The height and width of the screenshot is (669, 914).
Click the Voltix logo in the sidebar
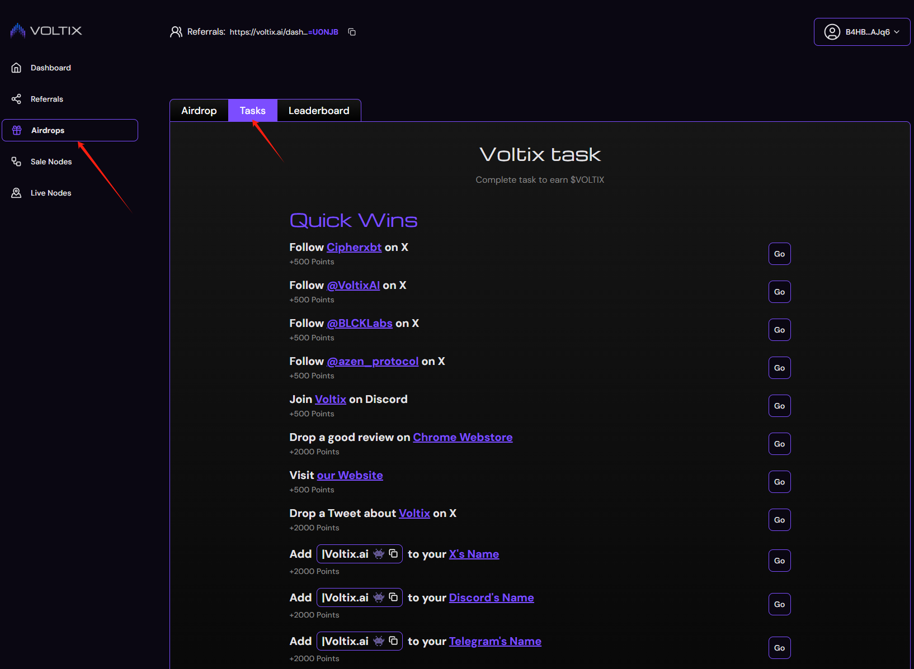[46, 30]
